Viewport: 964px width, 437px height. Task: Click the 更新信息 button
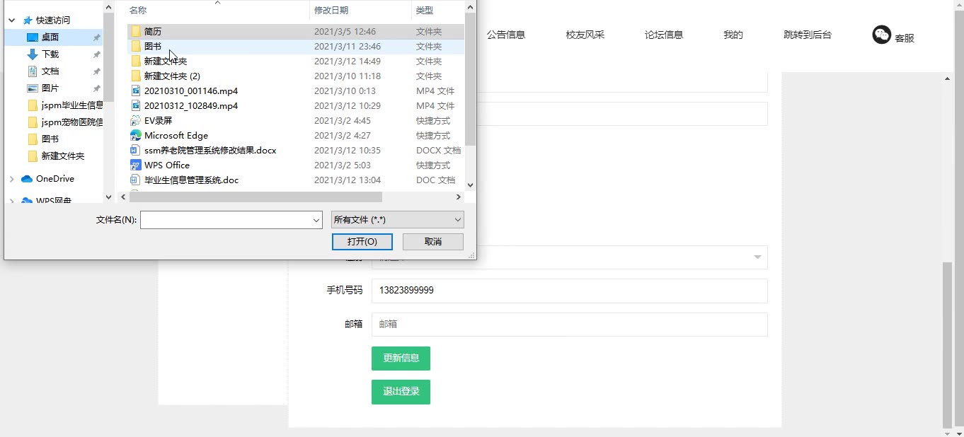(x=401, y=358)
